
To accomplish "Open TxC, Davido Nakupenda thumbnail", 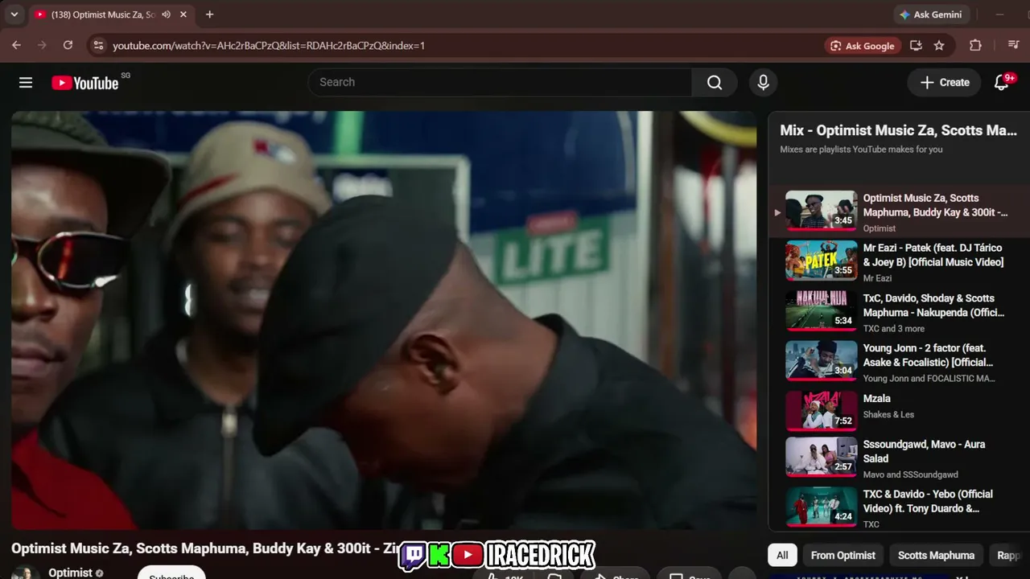I will pyautogui.click(x=821, y=310).
